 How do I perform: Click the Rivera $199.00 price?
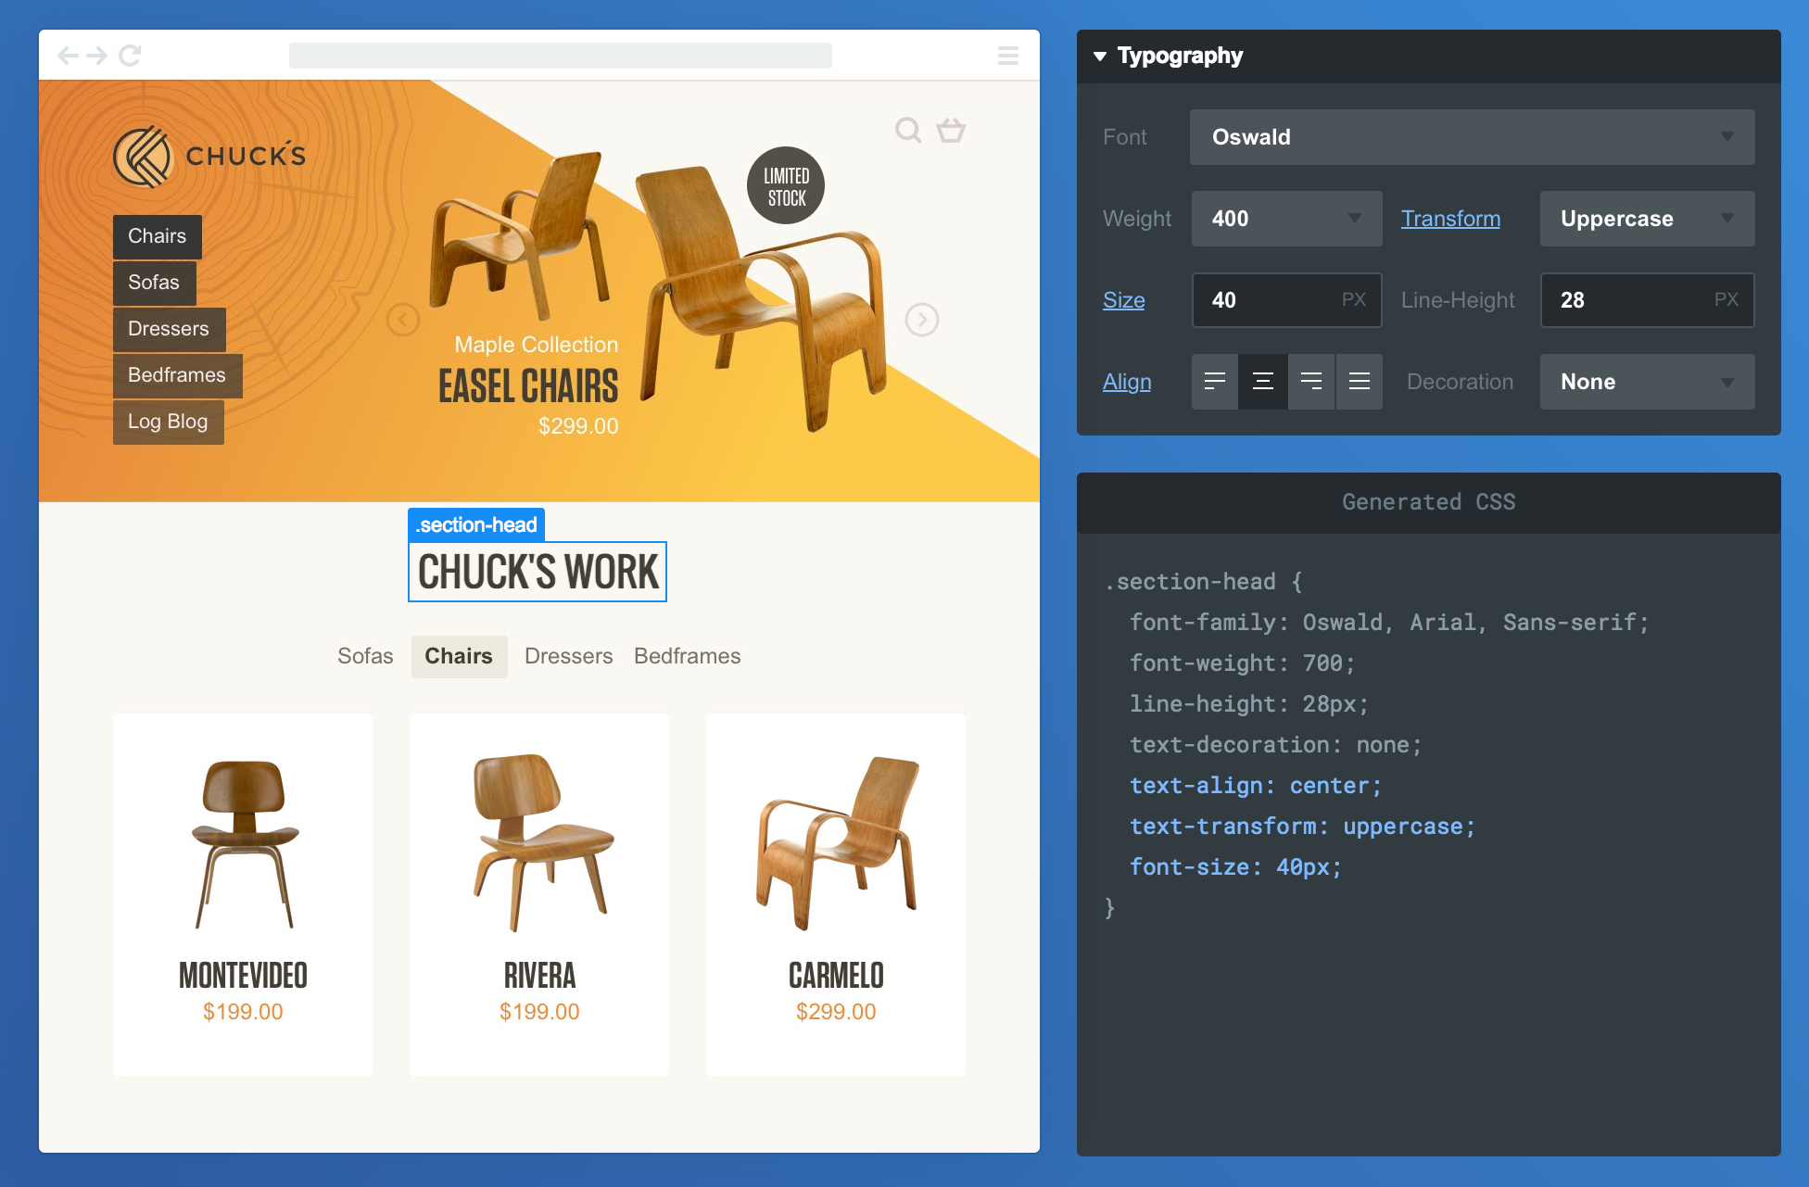click(x=539, y=1012)
